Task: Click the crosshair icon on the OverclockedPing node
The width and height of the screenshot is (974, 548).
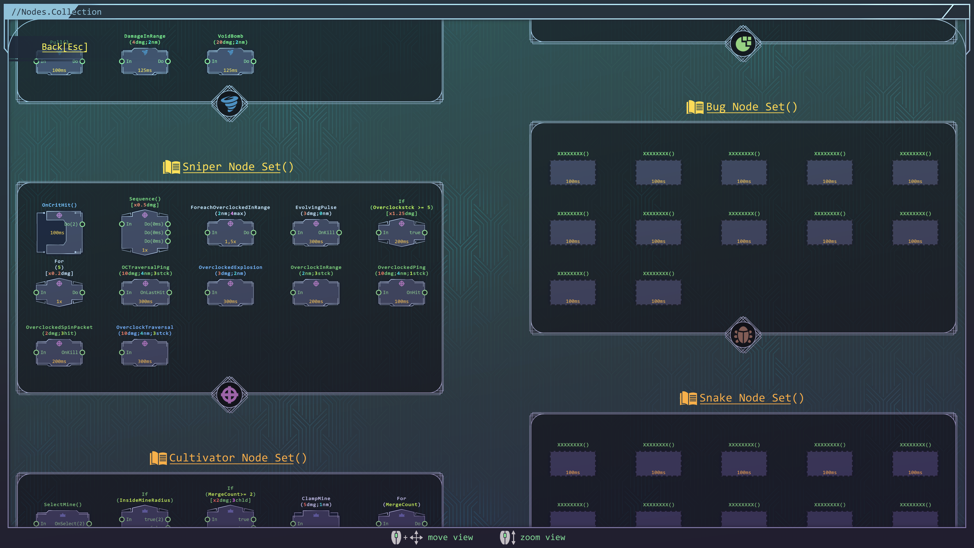Action: click(x=402, y=284)
